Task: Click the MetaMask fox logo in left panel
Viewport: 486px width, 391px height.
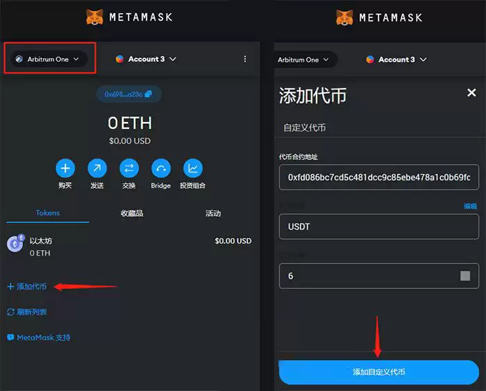Action: [x=94, y=17]
